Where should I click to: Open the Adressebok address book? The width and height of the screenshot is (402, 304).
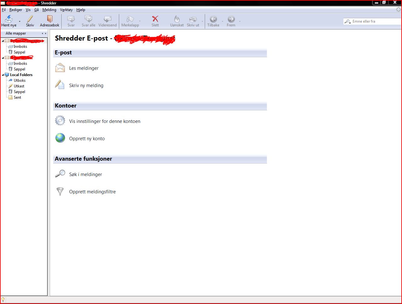point(49,21)
